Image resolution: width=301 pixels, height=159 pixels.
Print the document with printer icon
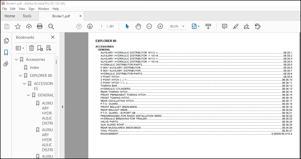40,26
